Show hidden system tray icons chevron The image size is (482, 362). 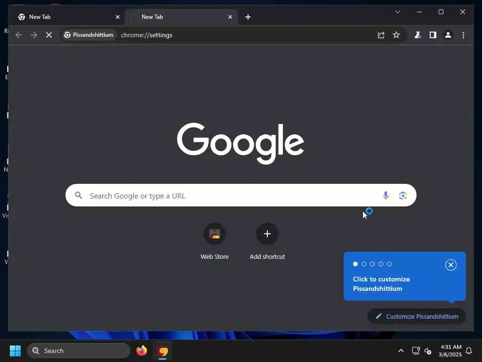(x=401, y=351)
